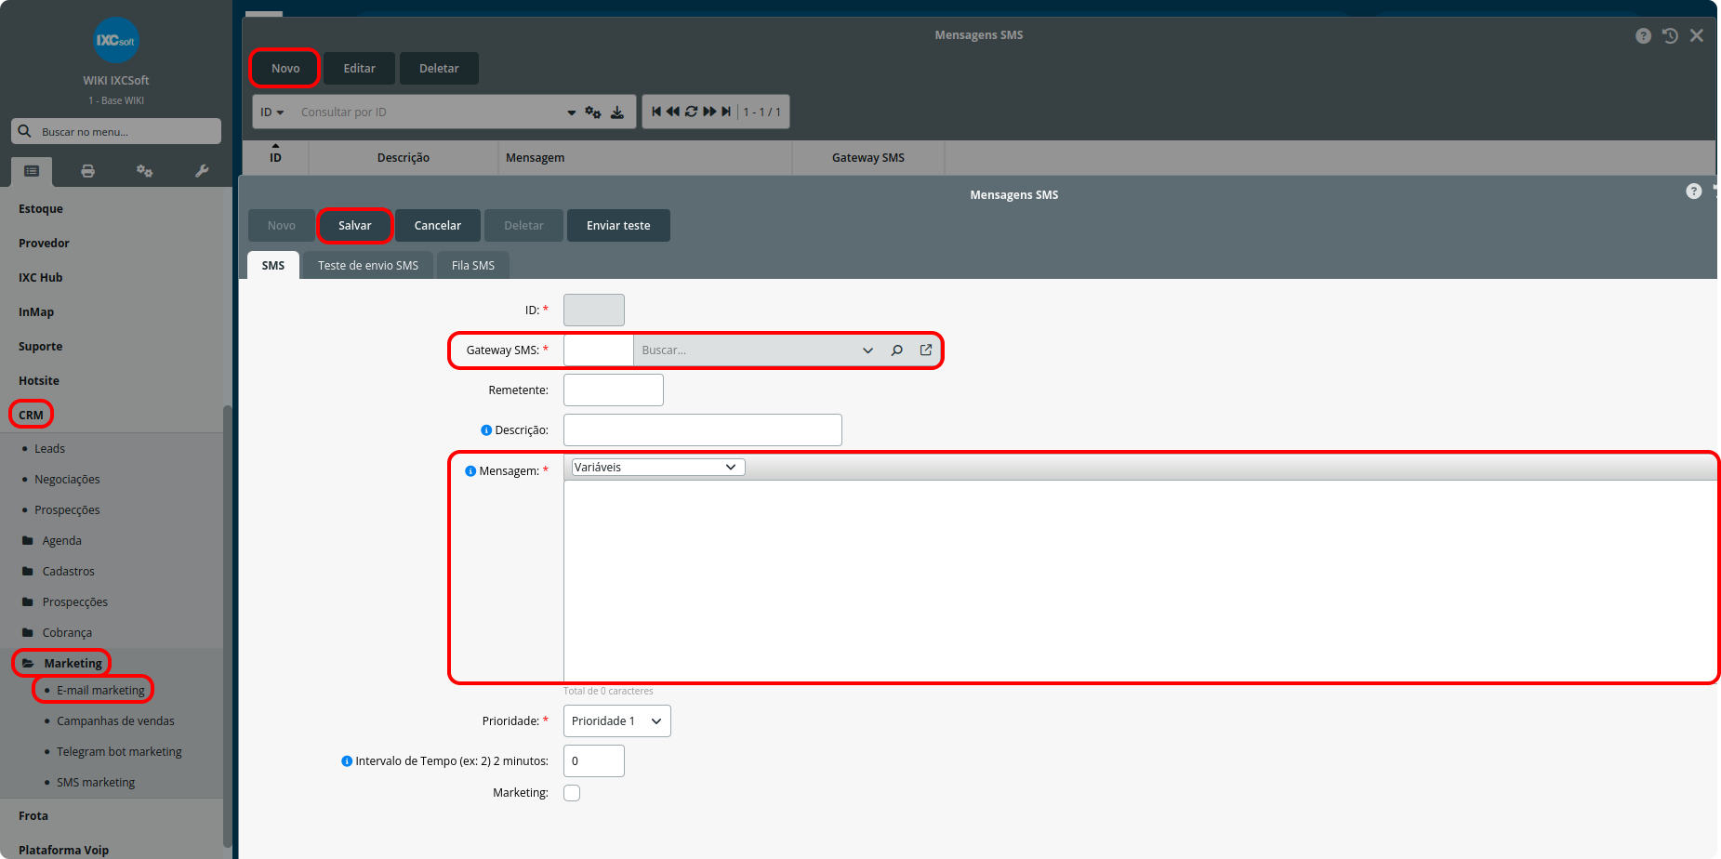Click the Enviar teste button
The image size is (1721, 859).
click(x=618, y=226)
